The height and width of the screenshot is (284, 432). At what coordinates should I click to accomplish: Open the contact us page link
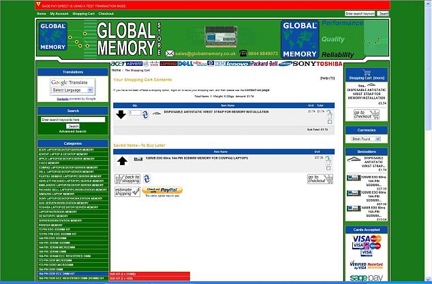pos(257,90)
